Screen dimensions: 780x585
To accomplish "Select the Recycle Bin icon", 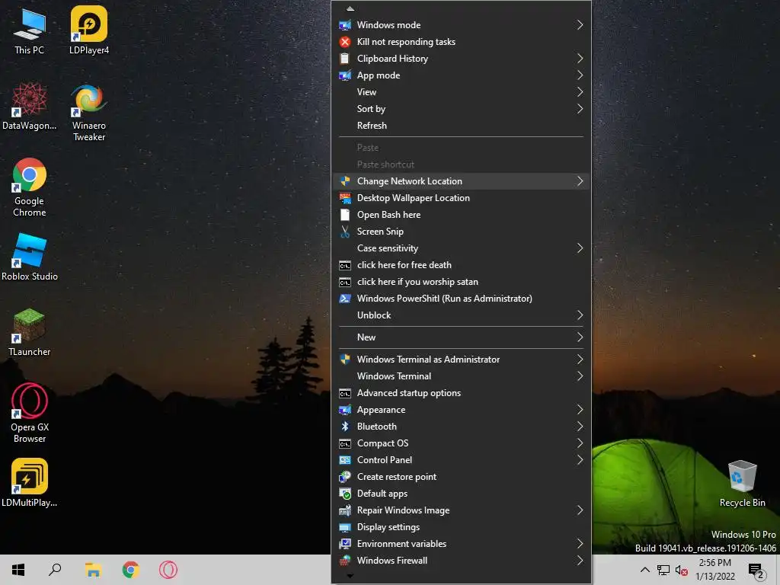I will click(x=742, y=484).
